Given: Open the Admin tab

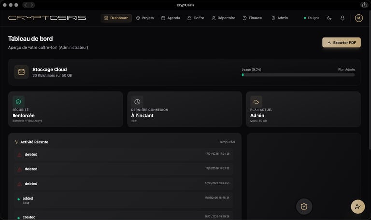Looking at the screenshot, I should tap(280, 18).
